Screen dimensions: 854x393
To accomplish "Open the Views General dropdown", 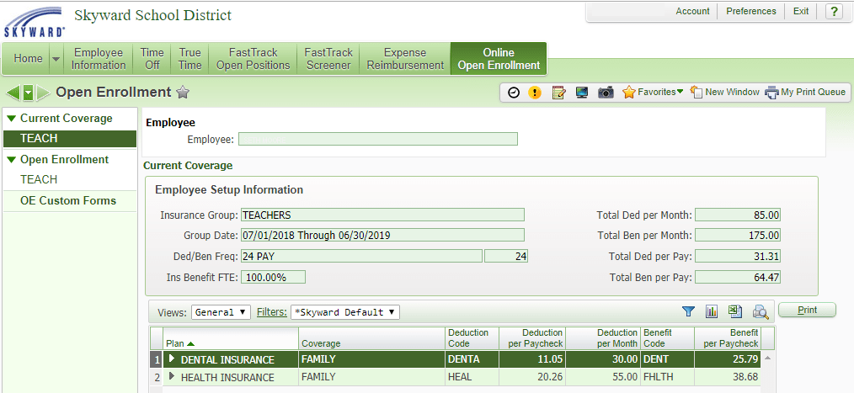I will (x=222, y=312).
